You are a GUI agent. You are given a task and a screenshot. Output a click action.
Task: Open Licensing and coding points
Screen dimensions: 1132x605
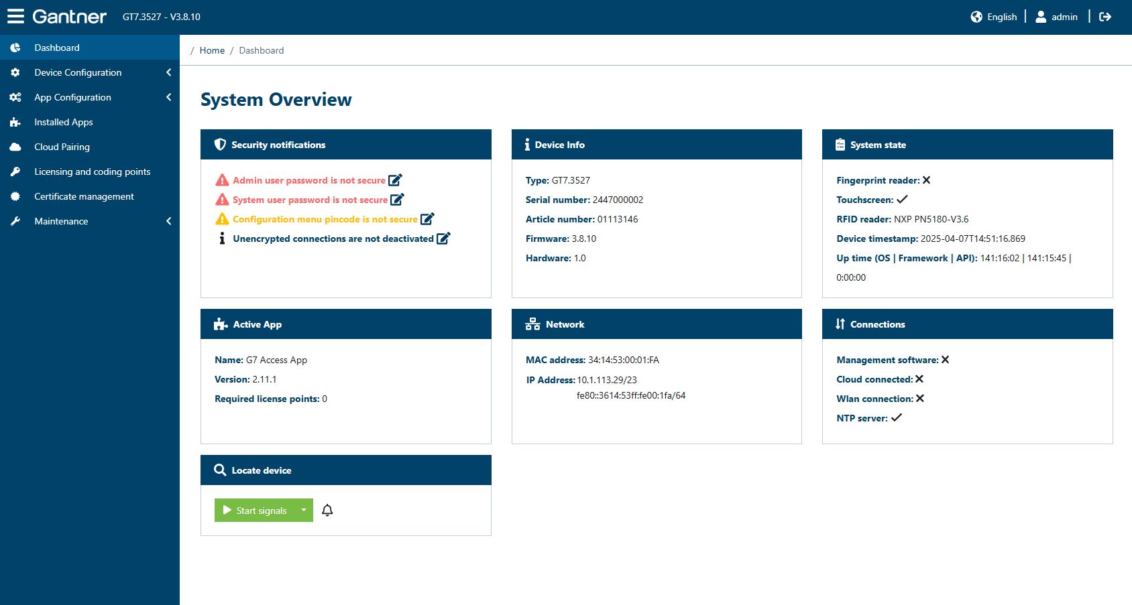(90, 172)
